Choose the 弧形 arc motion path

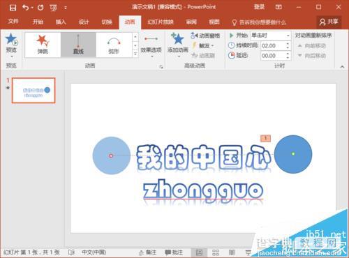coord(114,45)
